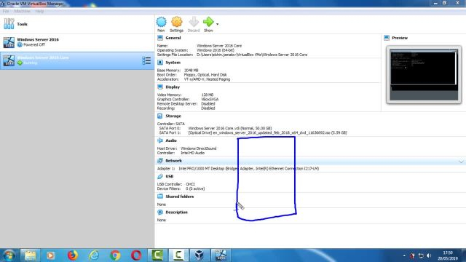Open the Help menu

[39, 12]
